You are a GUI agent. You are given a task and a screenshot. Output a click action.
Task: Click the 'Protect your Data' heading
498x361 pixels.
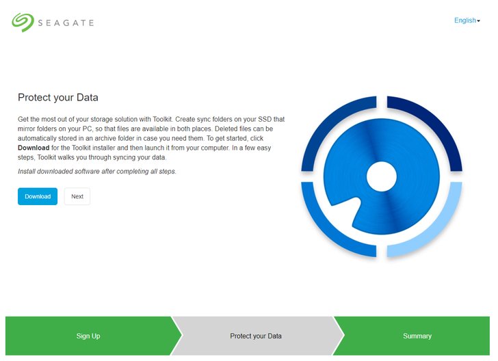pyautogui.click(x=57, y=97)
